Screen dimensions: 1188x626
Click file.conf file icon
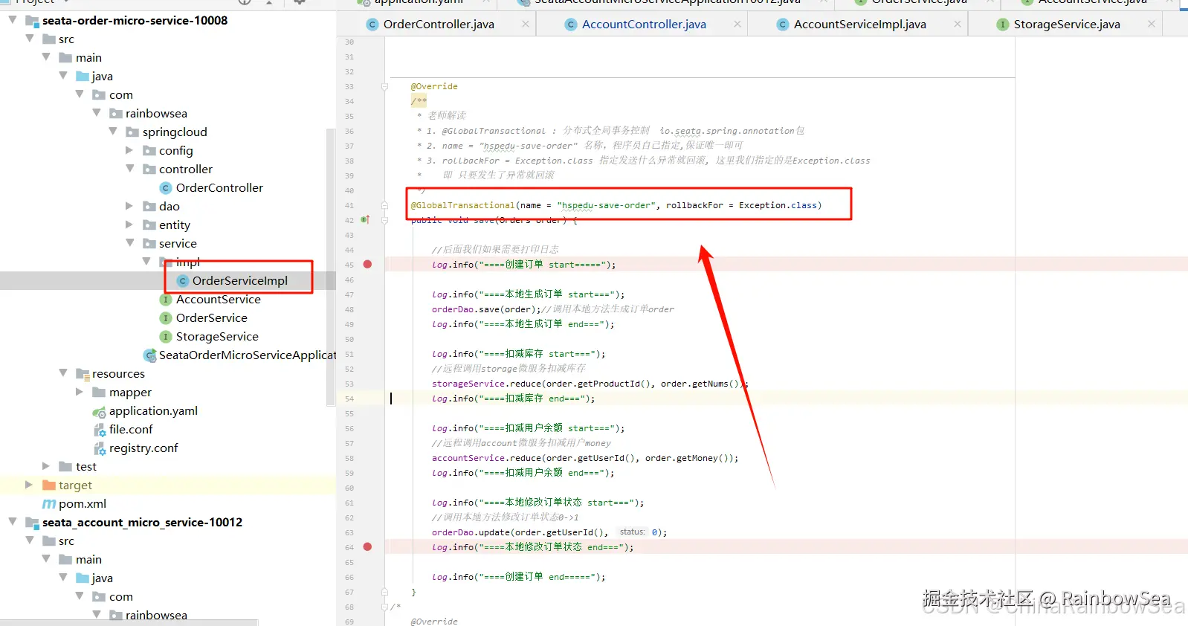(x=100, y=430)
